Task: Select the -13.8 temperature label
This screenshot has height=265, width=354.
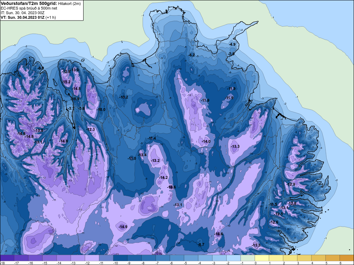Action: pyautogui.click(x=39, y=130)
